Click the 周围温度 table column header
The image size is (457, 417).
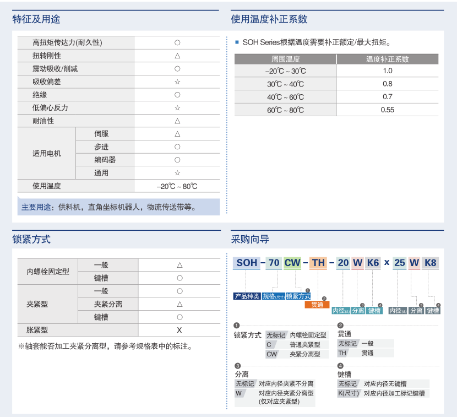coord(285,59)
